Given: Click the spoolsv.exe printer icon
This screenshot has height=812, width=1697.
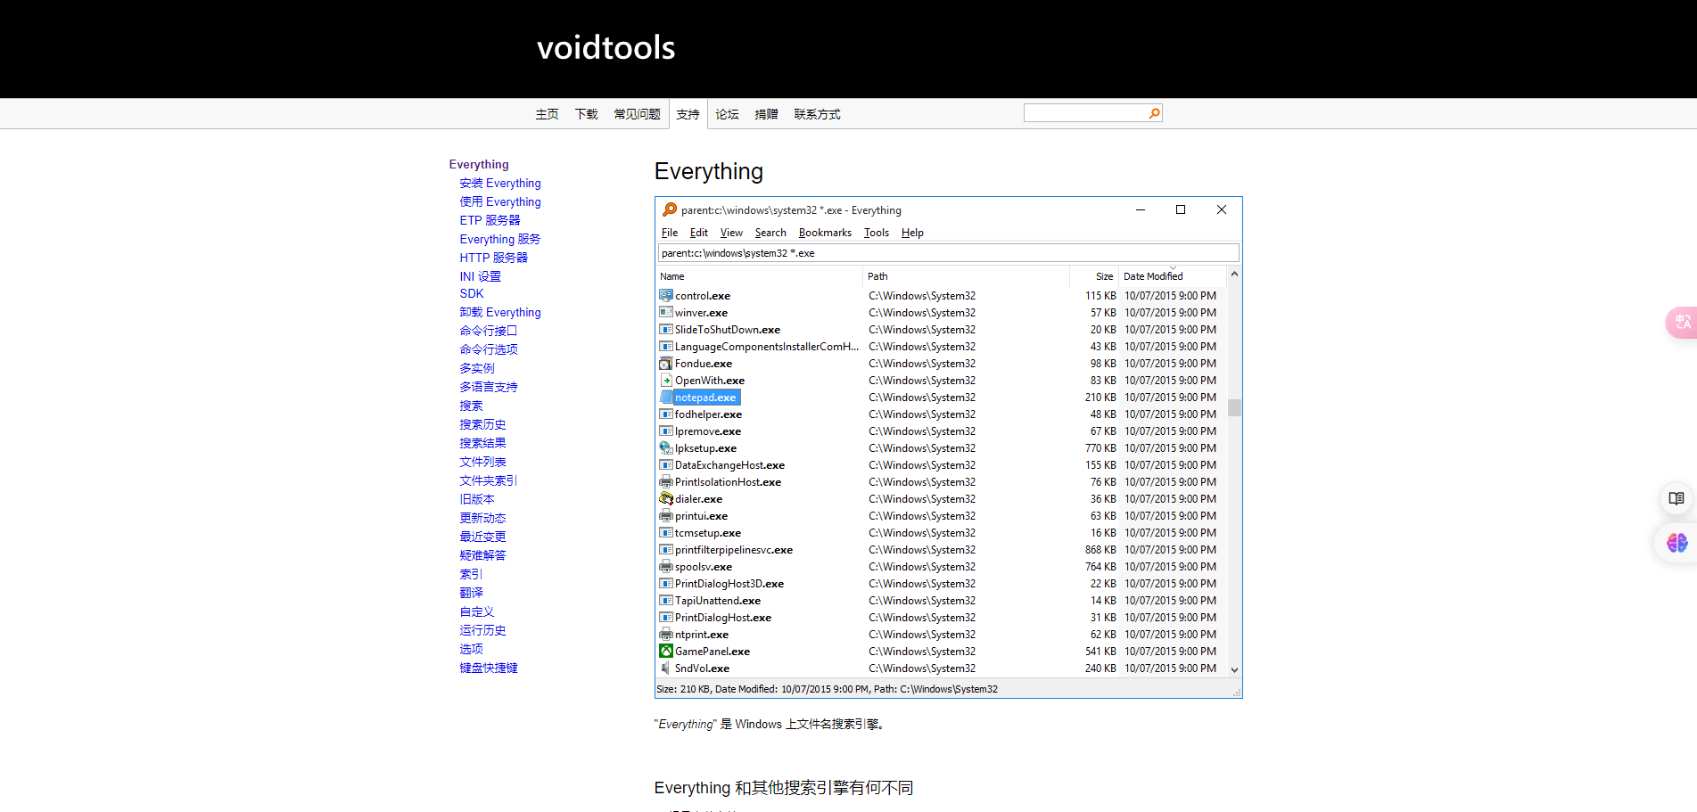Looking at the screenshot, I should tap(665, 566).
